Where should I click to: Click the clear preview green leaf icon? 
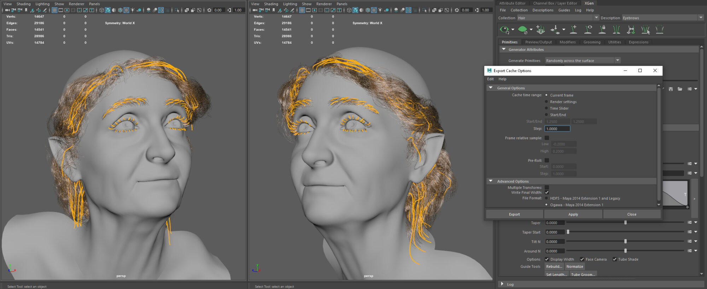(522, 30)
